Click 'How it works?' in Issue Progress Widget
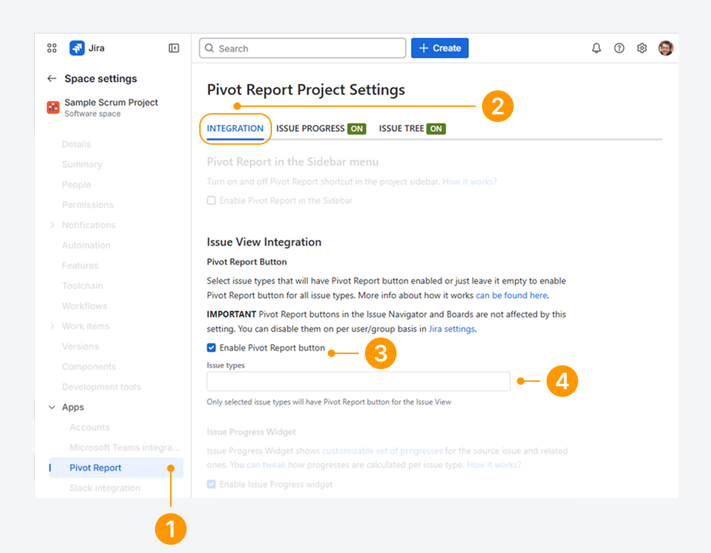 [x=494, y=465]
